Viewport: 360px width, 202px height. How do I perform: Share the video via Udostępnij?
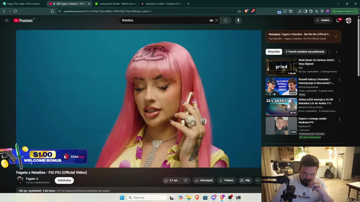[204, 180]
